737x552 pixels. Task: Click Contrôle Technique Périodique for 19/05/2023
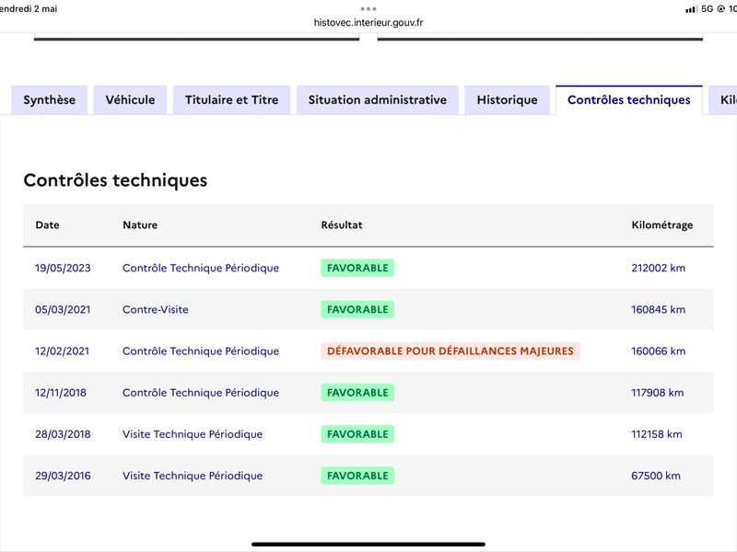coord(201,268)
